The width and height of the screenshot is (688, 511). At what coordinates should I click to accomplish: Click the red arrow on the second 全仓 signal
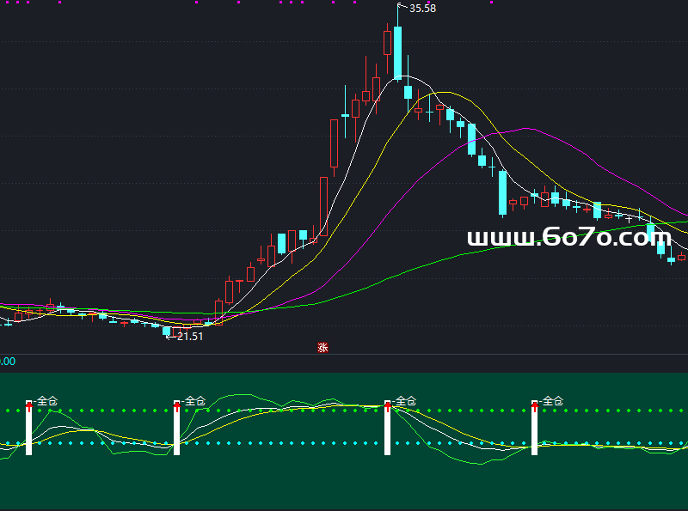point(177,404)
